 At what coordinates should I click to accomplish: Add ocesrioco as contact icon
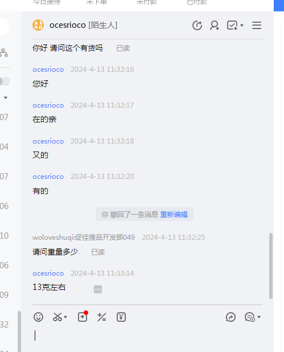pyautogui.click(x=215, y=25)
